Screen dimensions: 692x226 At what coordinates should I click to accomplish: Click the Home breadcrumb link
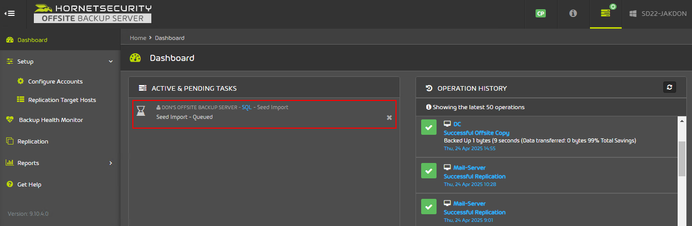tap(138, 38)
